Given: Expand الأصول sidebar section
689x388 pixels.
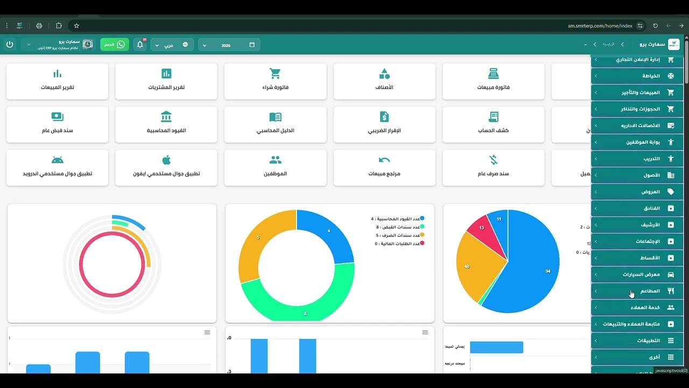Looking at the screenshot, I should tap(637, 175).
